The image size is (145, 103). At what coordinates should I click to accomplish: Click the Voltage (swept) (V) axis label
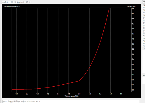[71, 96]
